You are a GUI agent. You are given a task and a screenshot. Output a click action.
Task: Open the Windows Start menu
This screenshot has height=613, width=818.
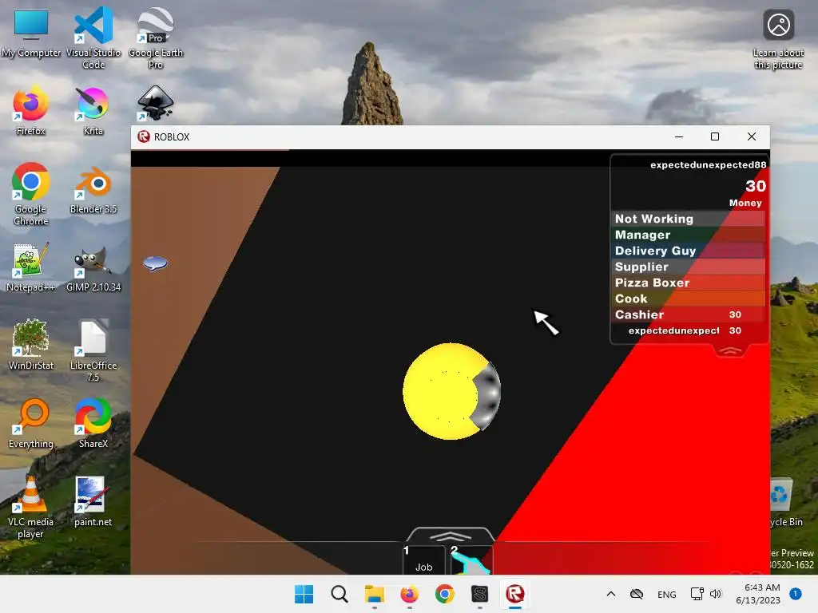304,594
